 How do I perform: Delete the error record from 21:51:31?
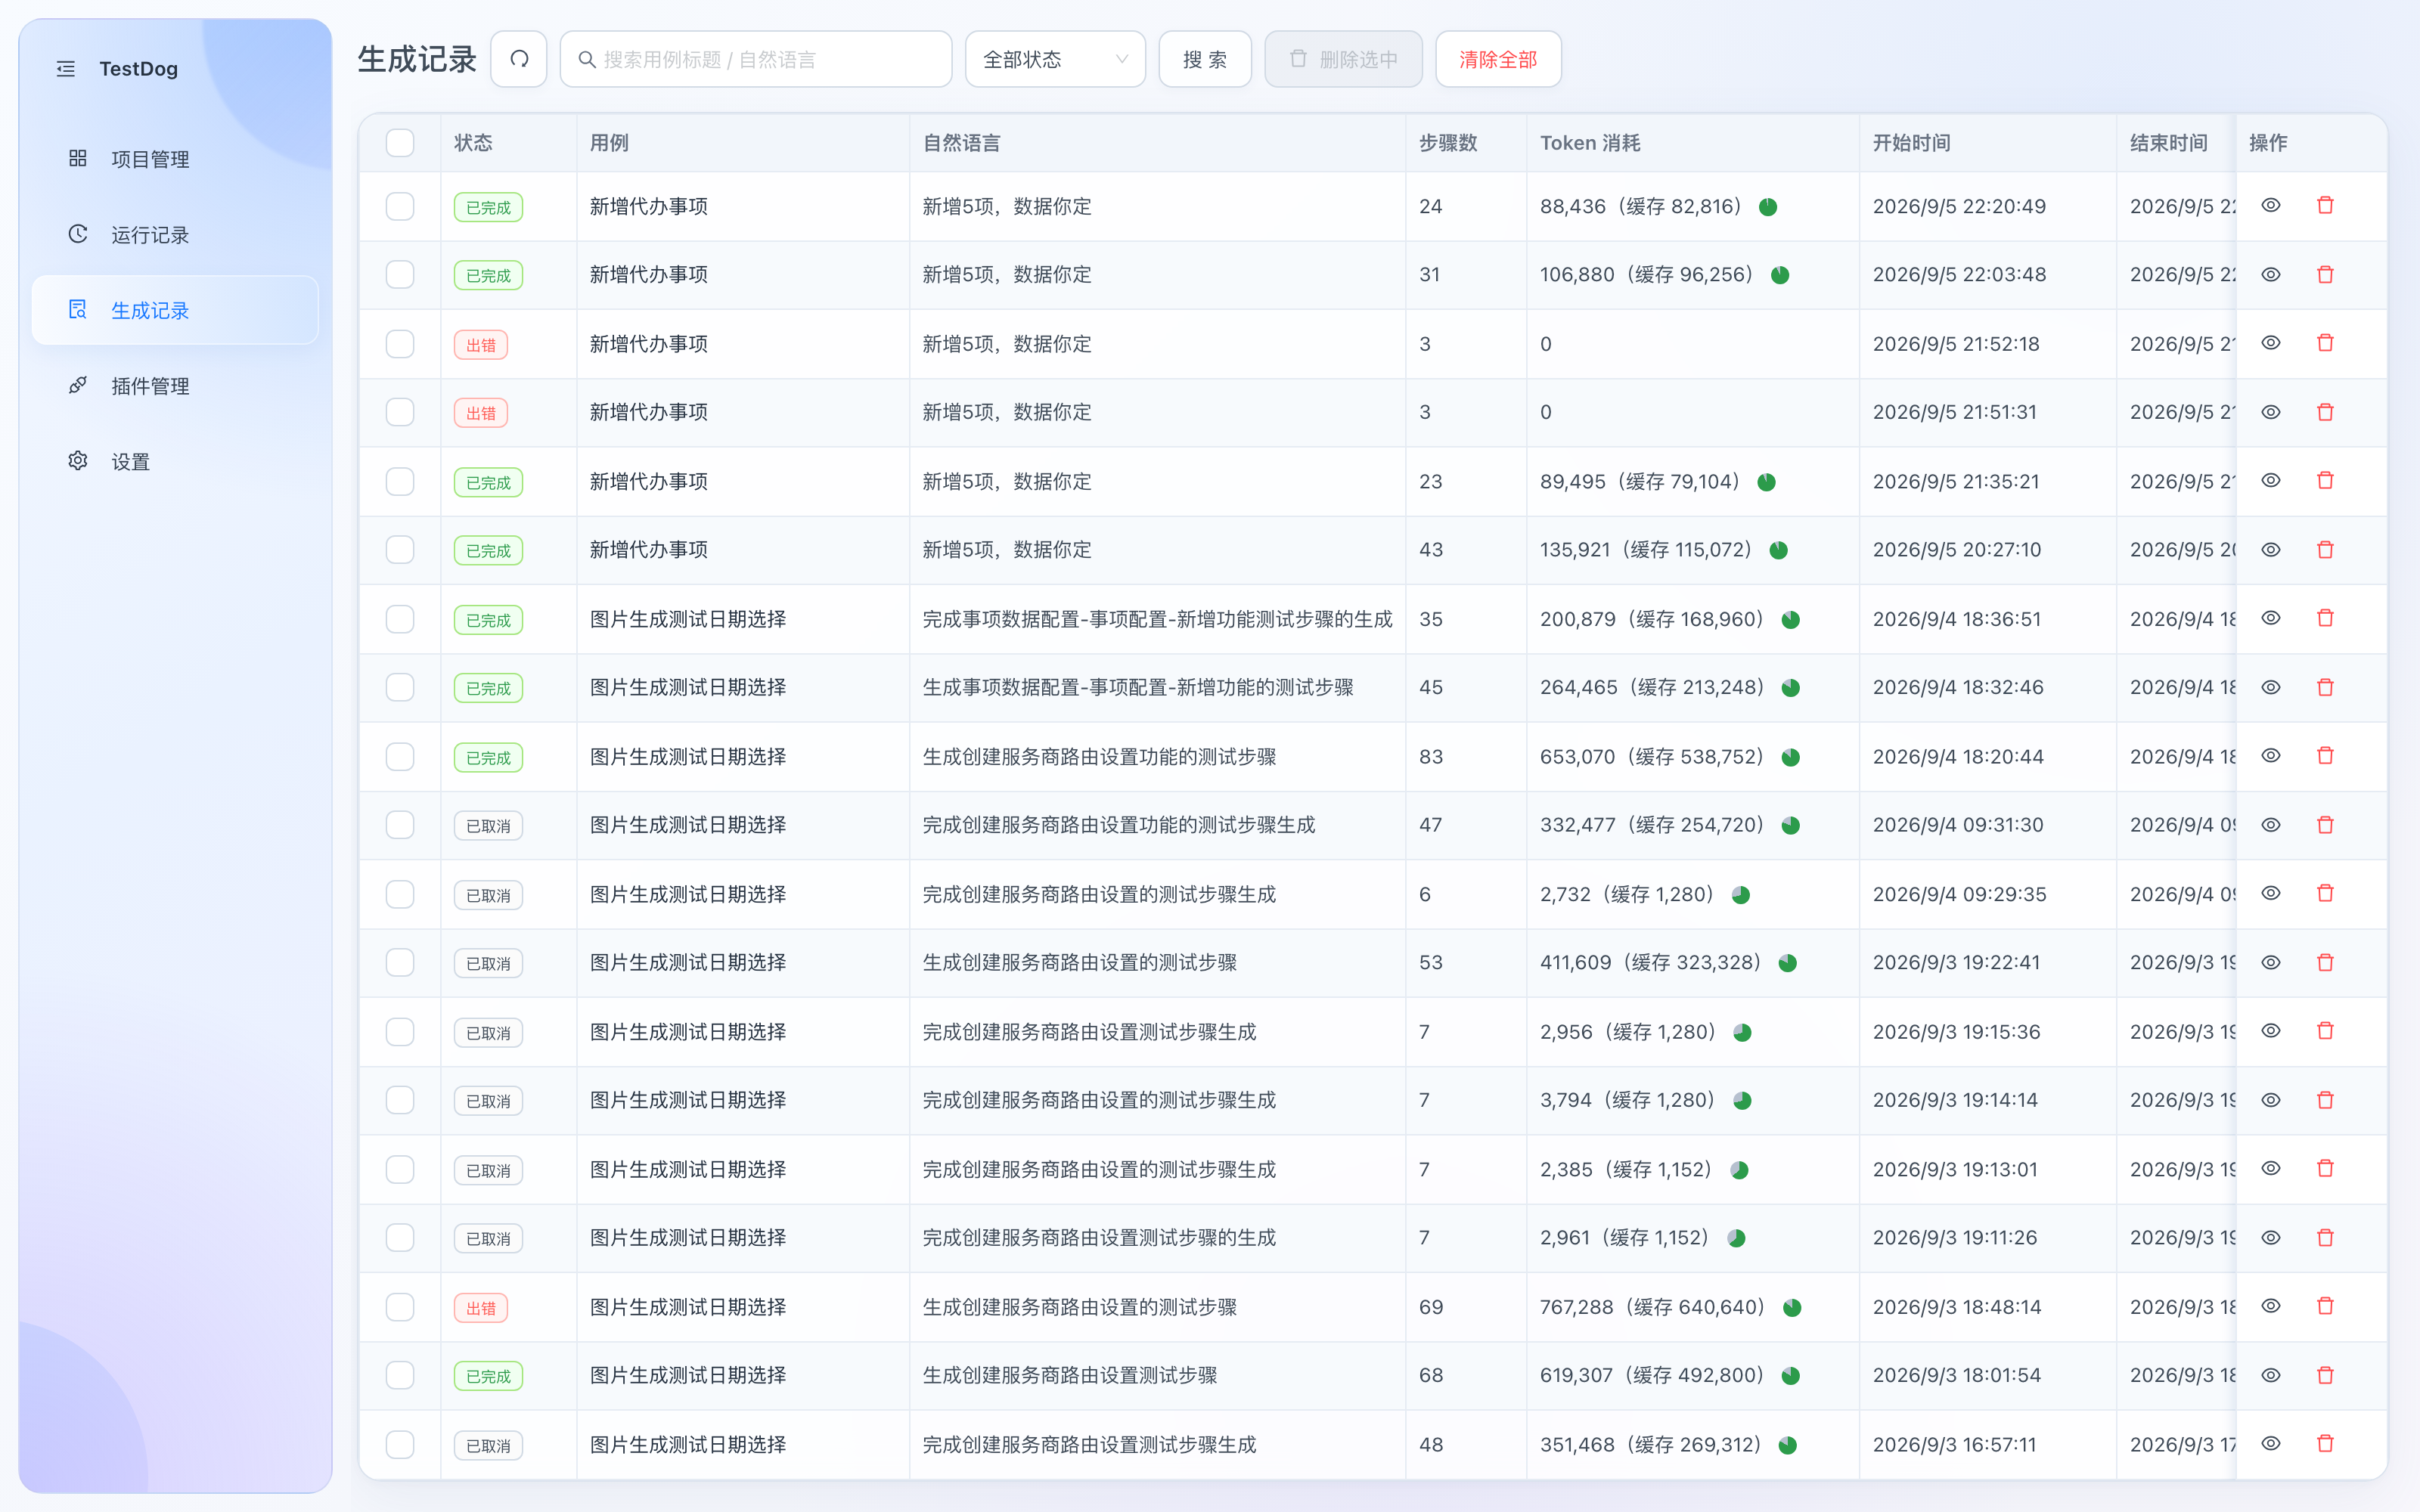click(2325, 412)
